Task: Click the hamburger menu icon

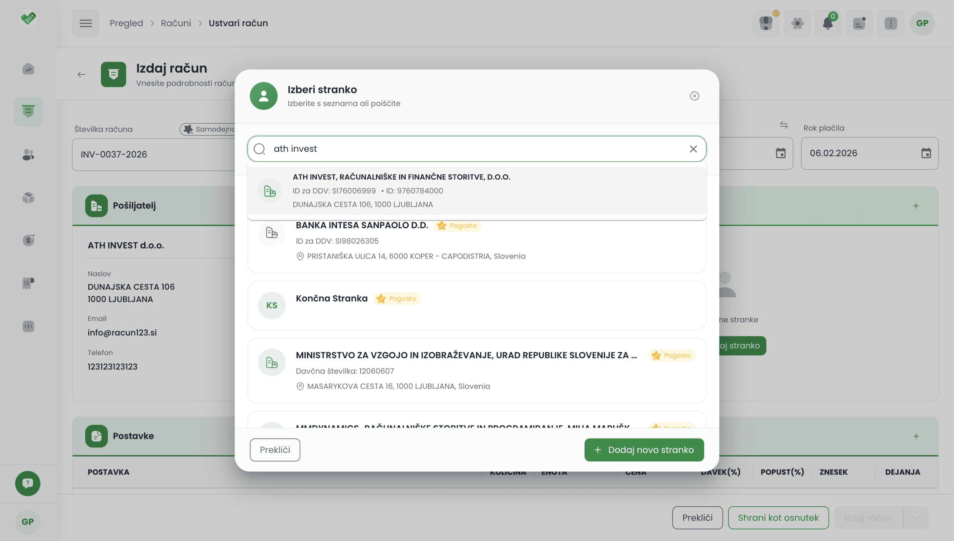Action: tap(85, 23)
